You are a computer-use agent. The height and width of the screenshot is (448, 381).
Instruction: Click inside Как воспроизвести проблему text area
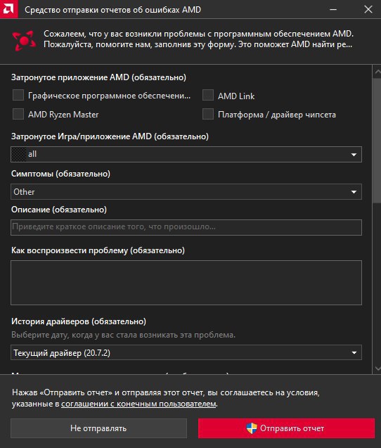(186, 283)
